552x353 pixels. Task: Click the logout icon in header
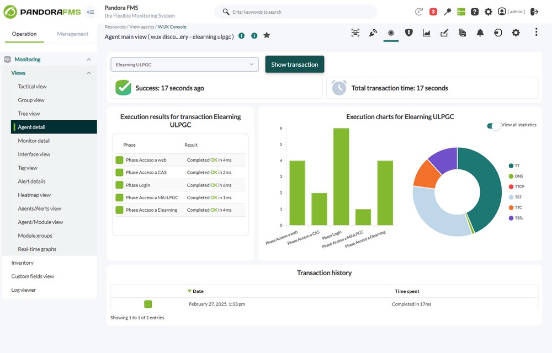[x=534, y=12]
